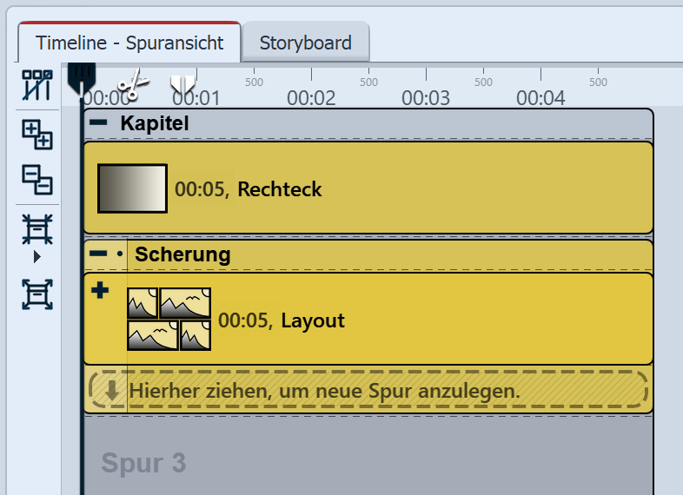683x495 pixels.
Task: Click the timeline settings icon atop the left toolbar
Action: coord(37,84)
